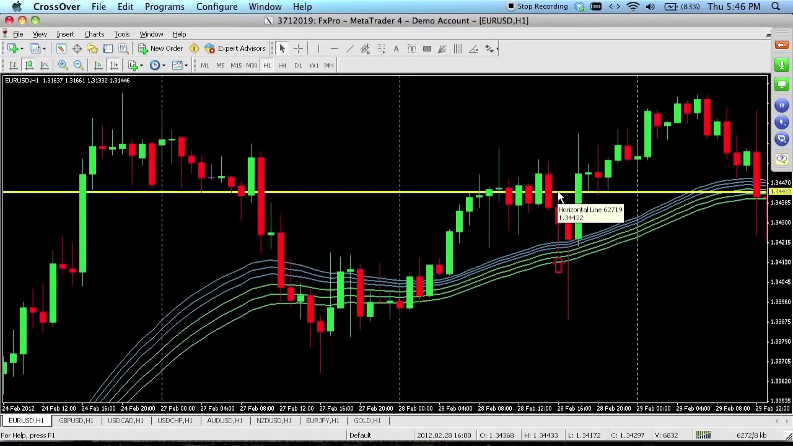The width and height of the screenshot is (793, 446).
Task: Zoom out on the chart
Action: pos(78,65)
